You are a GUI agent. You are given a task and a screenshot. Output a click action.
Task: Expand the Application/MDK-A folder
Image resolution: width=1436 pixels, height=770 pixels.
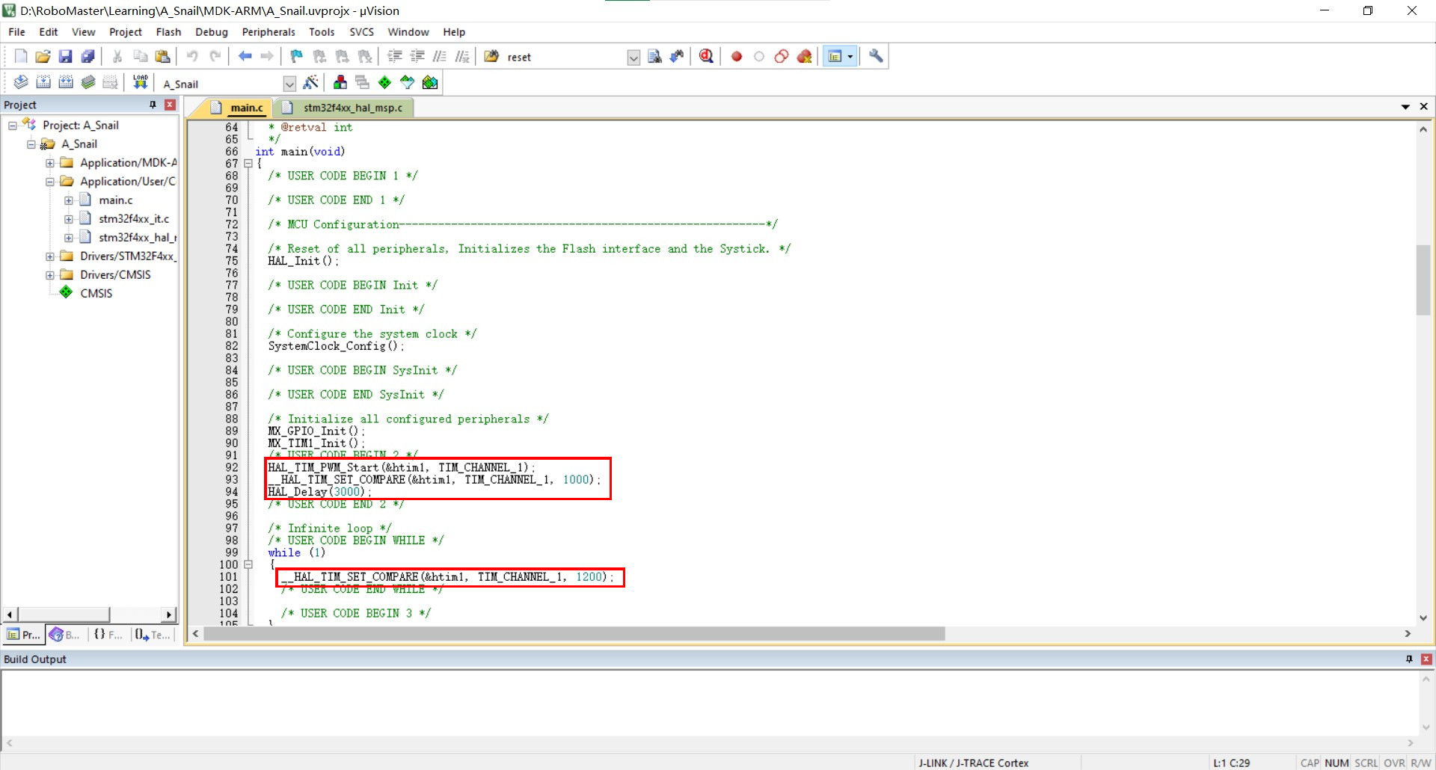click(x=50, y=163)
